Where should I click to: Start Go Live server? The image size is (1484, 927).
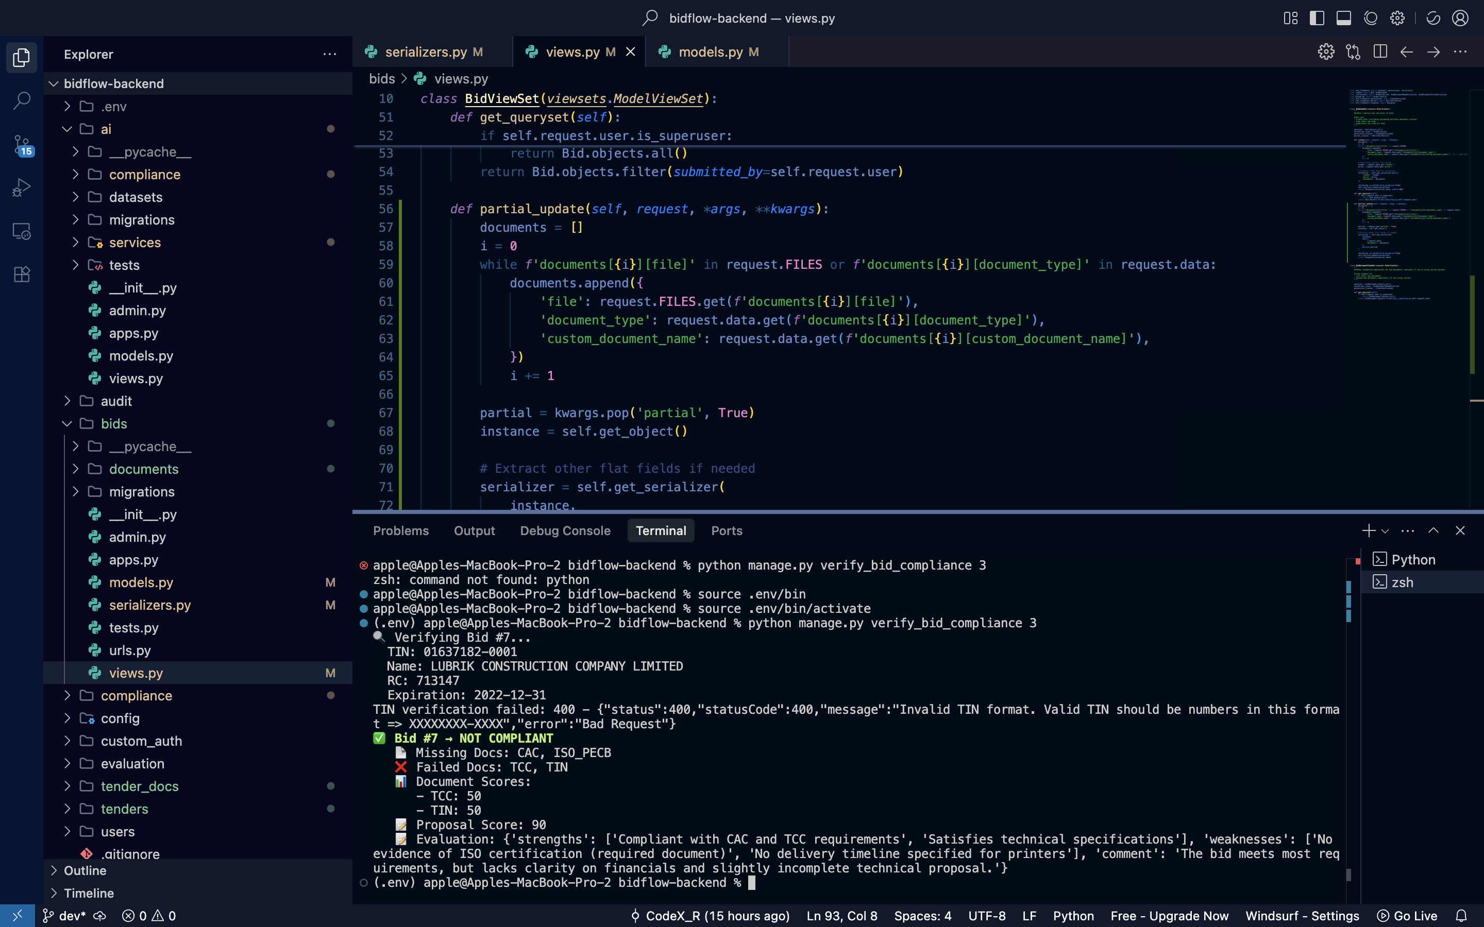tap(1407, 916)
